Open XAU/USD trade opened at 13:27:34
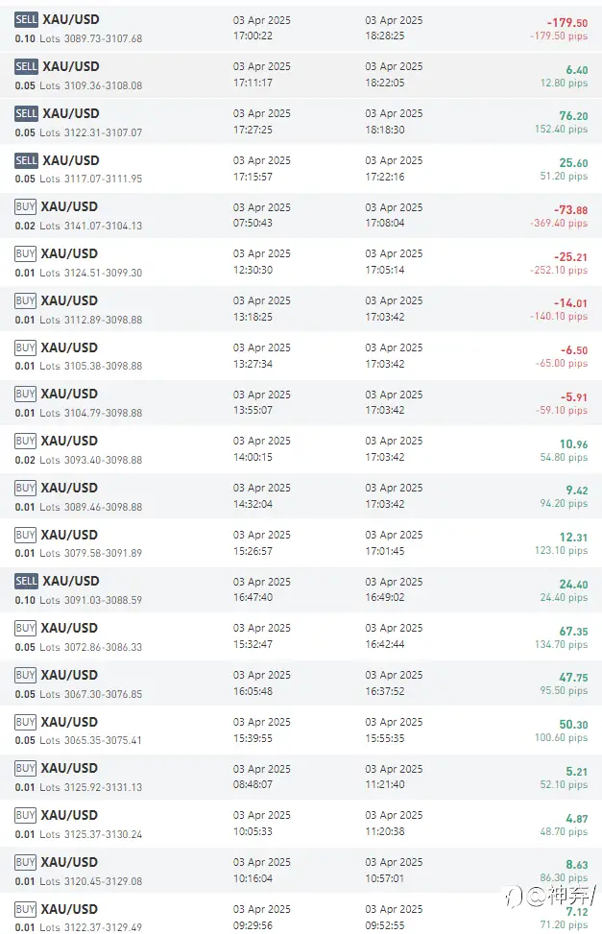602x934 pixels. pos(301,355)
